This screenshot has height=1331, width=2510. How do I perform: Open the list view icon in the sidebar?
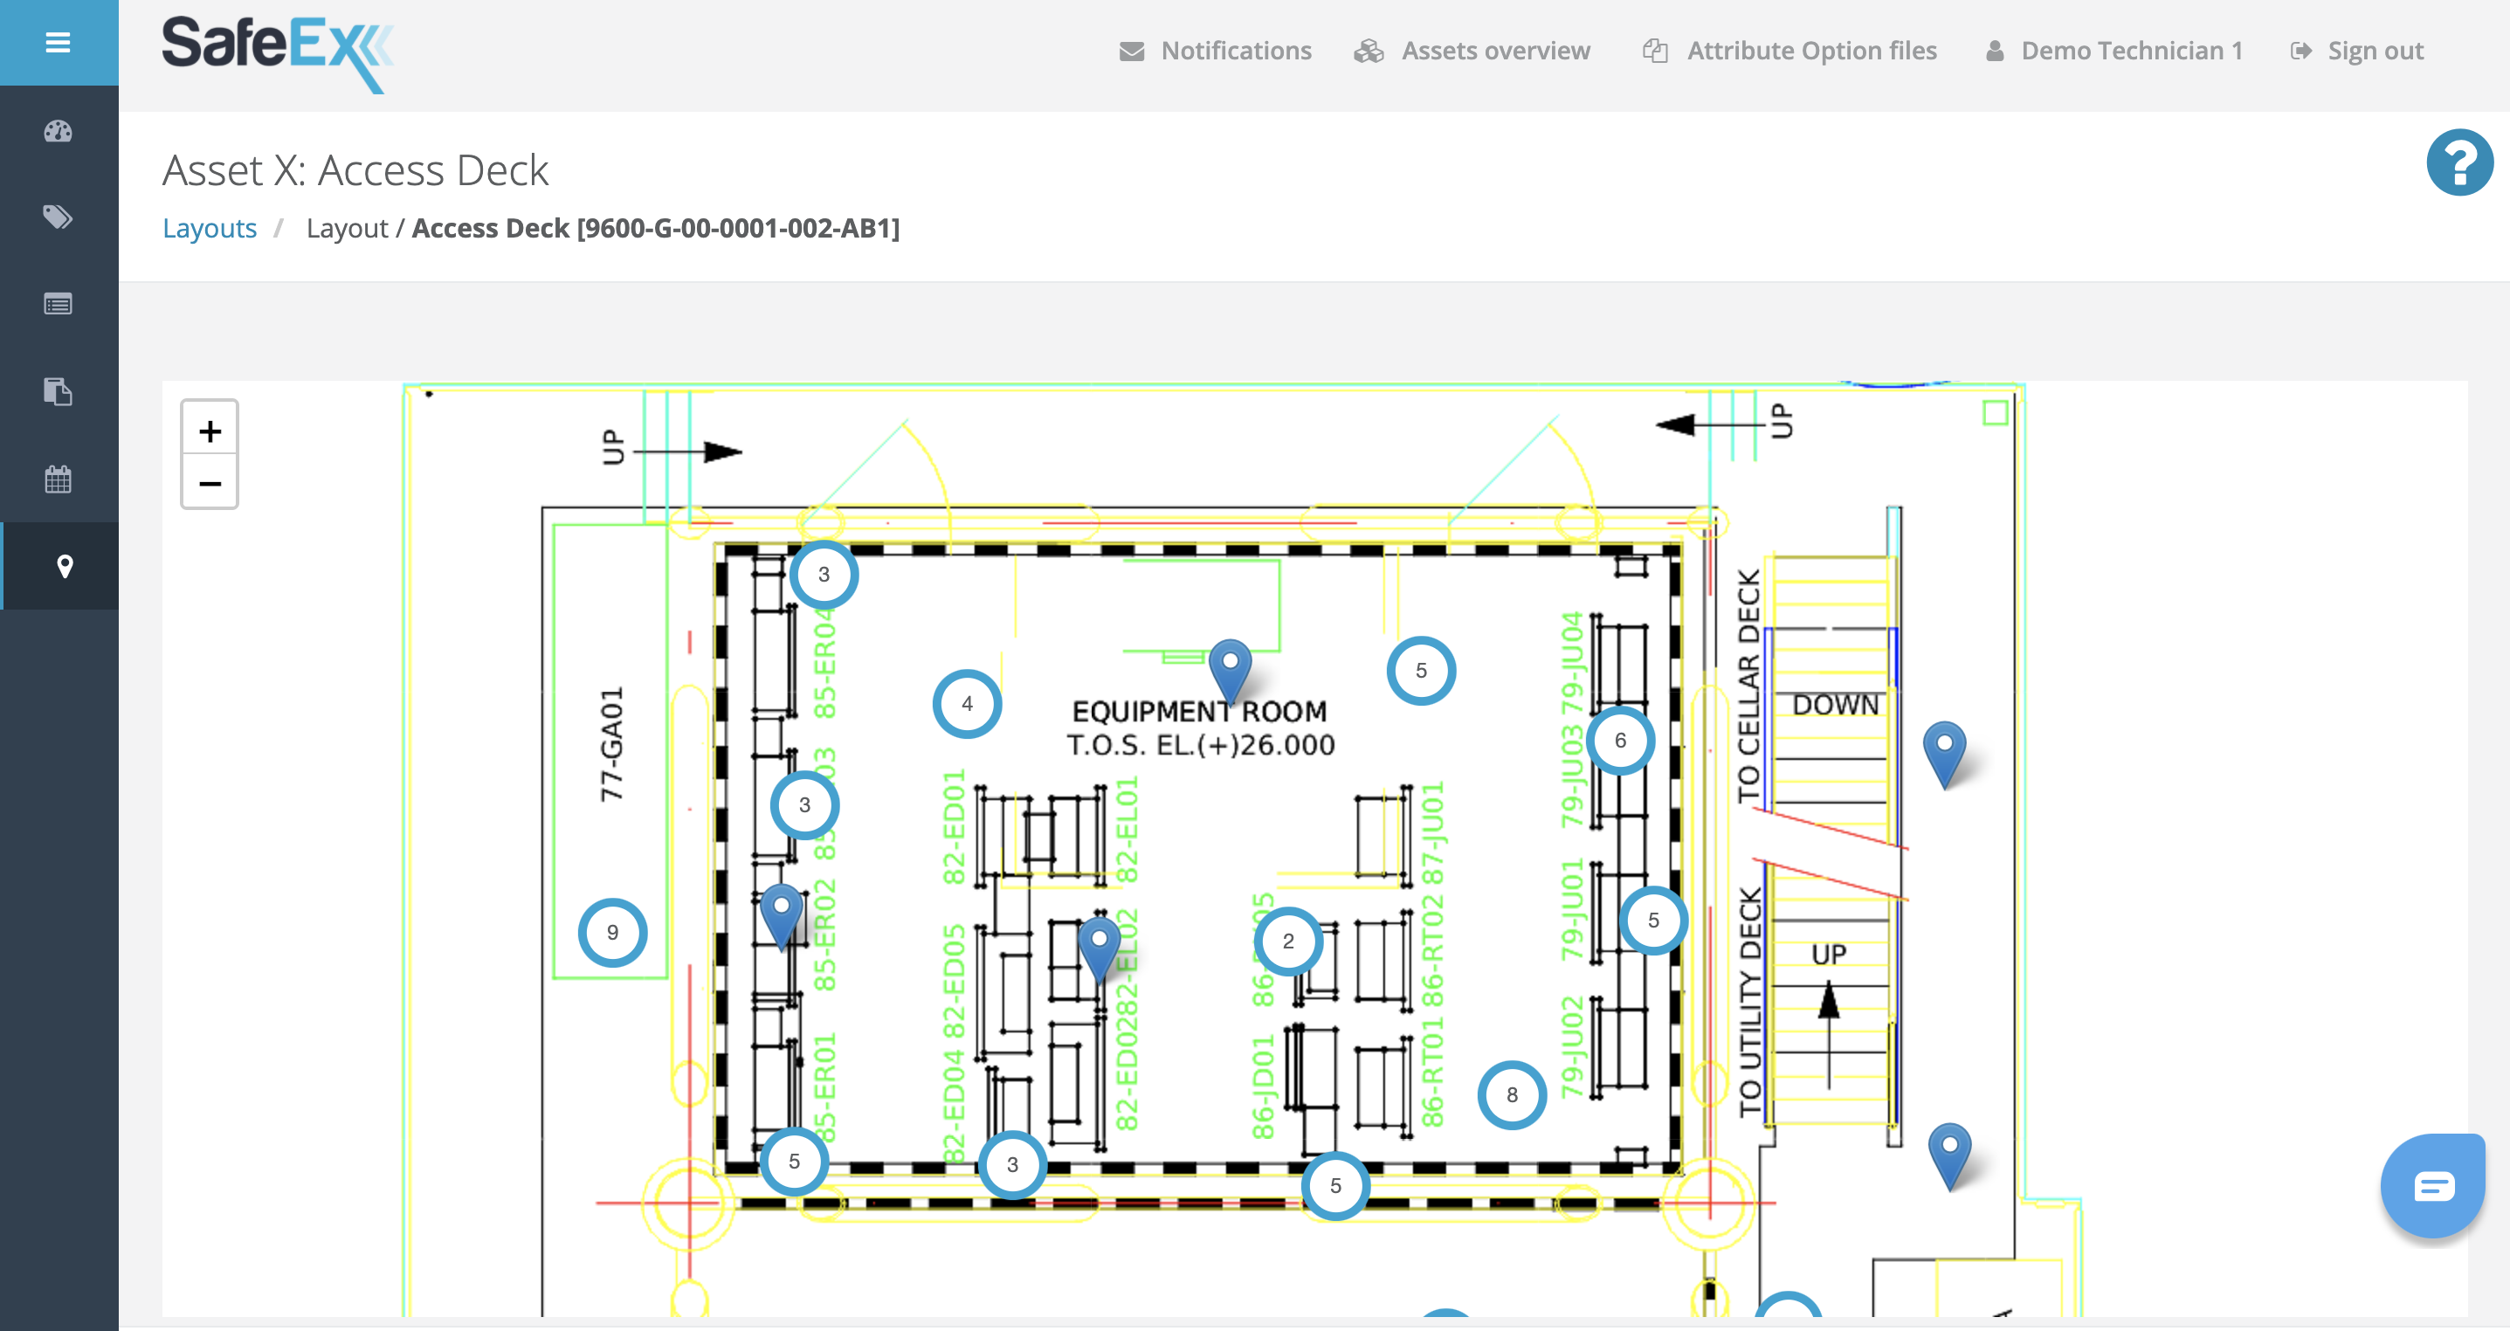click(59, 304)
